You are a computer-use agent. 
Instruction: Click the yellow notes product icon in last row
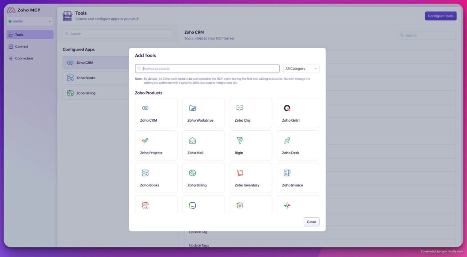click(x=240, y=205)
